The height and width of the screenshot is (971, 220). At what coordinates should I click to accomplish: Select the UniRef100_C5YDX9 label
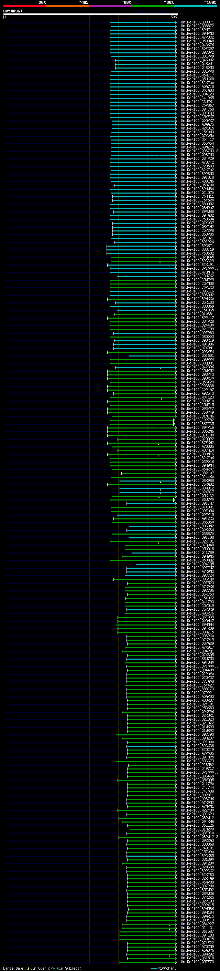[x=197, y=610]
